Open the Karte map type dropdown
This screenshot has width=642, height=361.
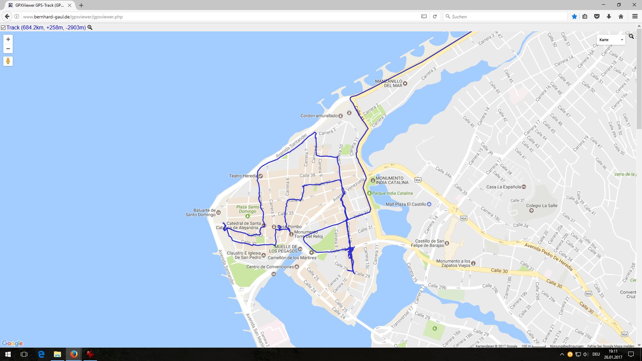[x=611, y=40]
